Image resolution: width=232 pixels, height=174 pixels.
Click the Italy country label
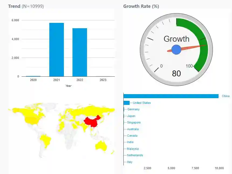[x=130, y=162]
